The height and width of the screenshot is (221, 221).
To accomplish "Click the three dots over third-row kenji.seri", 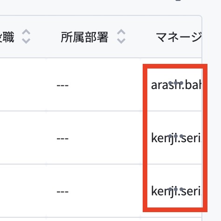I will (x=176, y=189).
